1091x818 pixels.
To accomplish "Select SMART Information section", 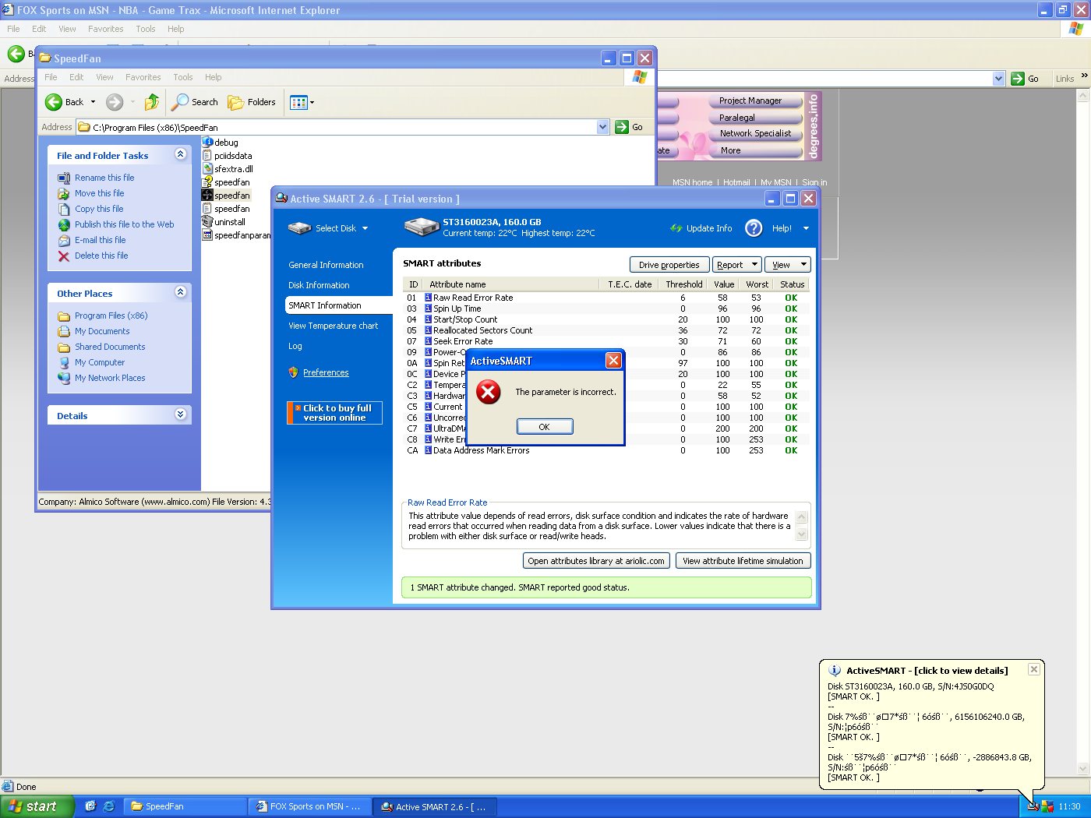I will click(338, 305).
